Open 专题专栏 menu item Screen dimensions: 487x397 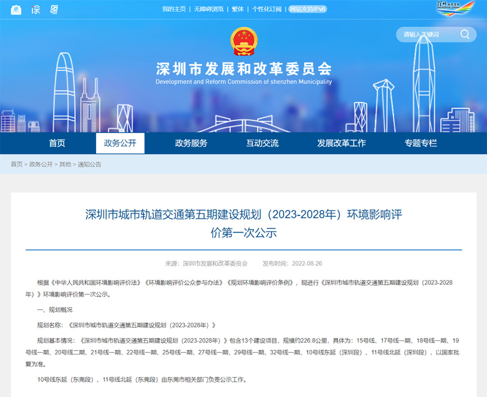[x=421, y=143]
